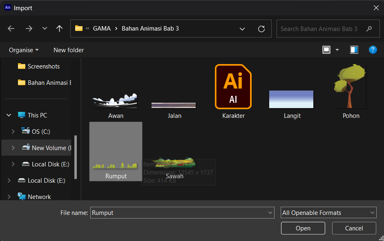Image resolution: width=384 pixels, height=241 pixels.
Task: Open the help question mark icon
Action: coord(373,50)
